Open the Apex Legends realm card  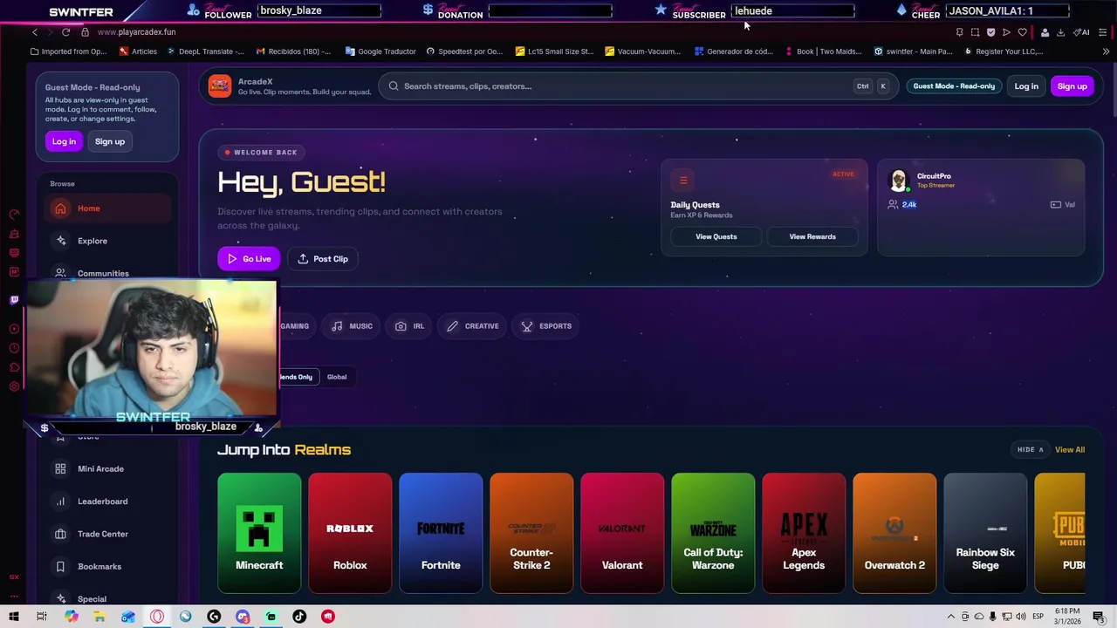[804, 533]
